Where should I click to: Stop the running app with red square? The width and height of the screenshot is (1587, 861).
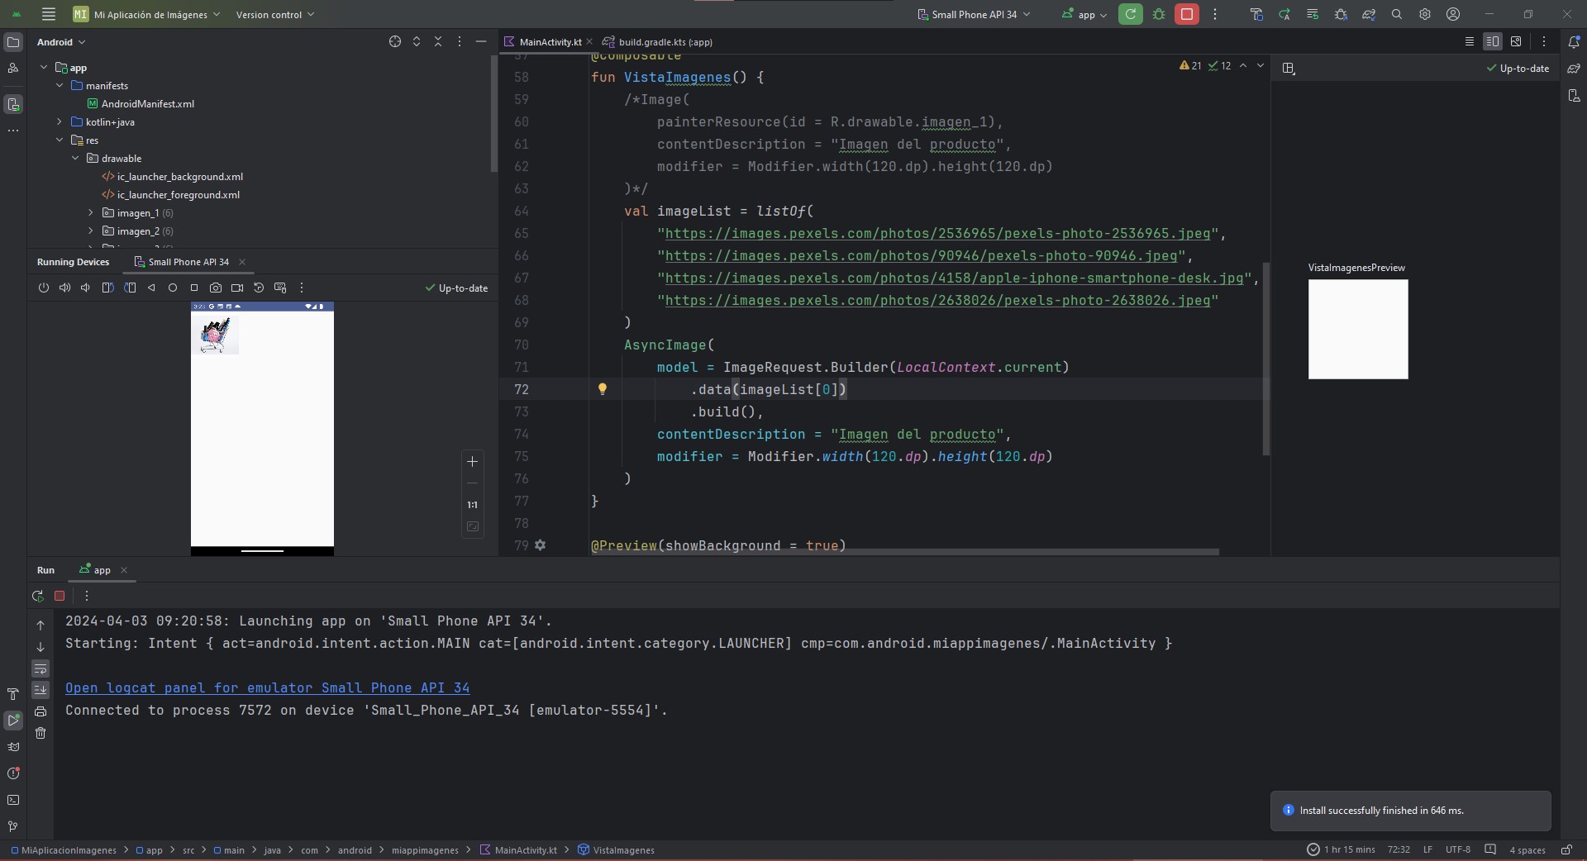[1186, 14]
